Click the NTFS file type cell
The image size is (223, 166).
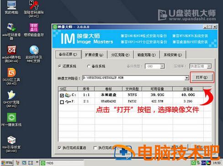[x=132, y=95]
